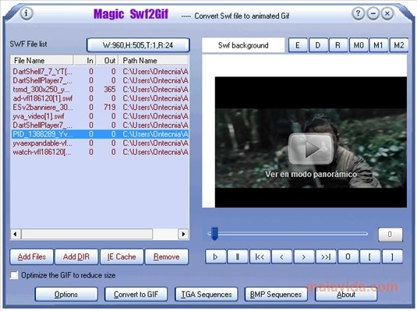Minimize the Magic Swf2Gif window

pos(373,13)
